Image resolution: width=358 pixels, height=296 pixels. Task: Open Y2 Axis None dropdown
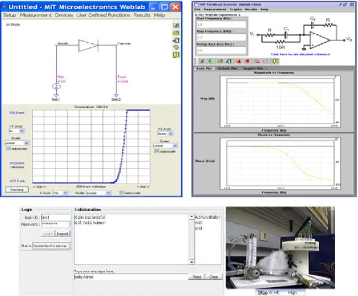tap(165, 134)
